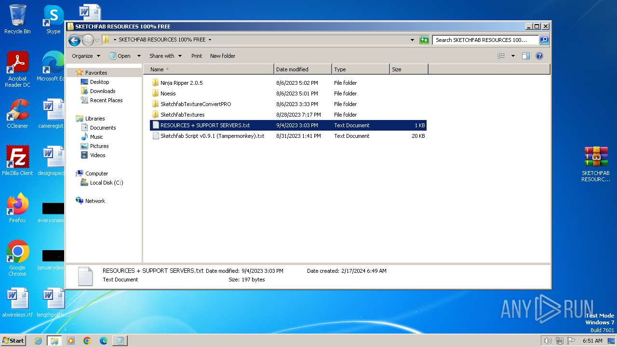Open Desktop in the navigation pane
The image size is (617, 347).
(100, 82)
